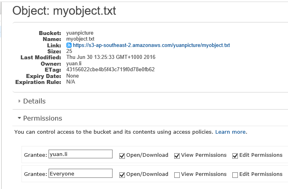
Task: Expand the Details section triangle
Action: (x=19, y=101)
